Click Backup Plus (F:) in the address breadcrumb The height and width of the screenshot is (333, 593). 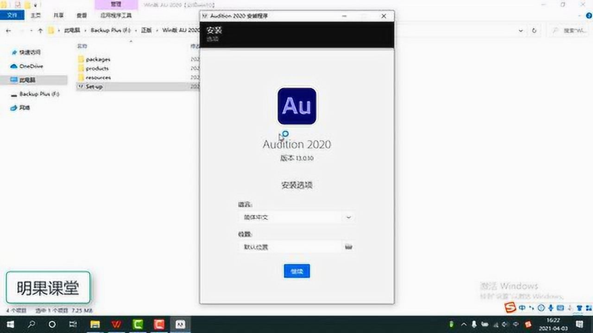pyautogui.click(x=111, y=31)
